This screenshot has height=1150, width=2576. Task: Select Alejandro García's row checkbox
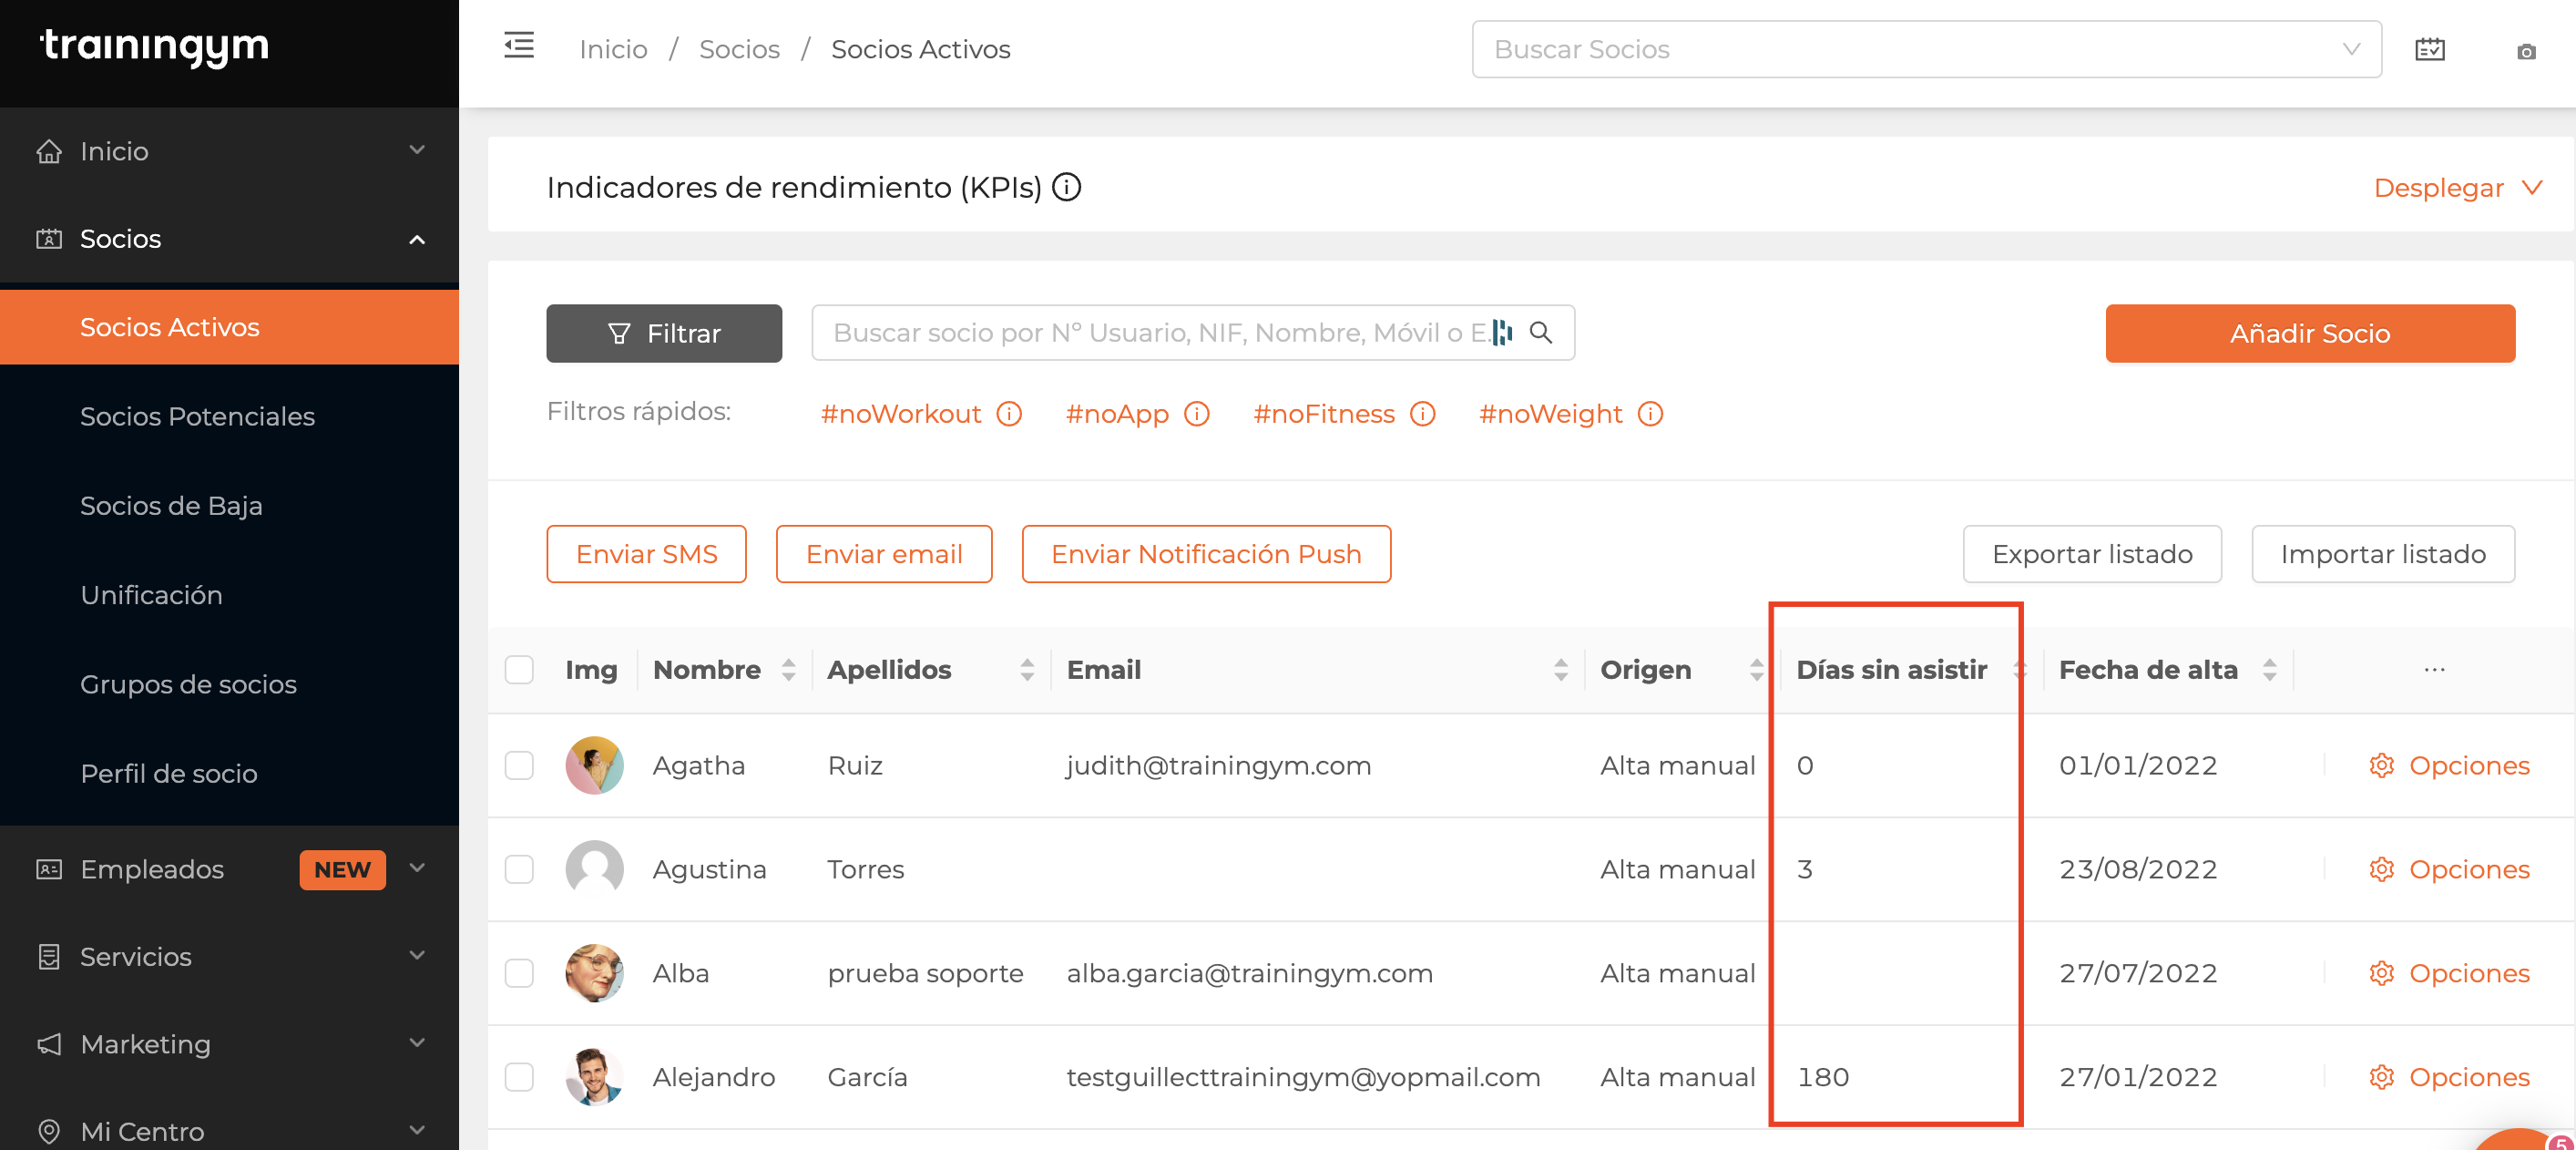pos(519,1077)
